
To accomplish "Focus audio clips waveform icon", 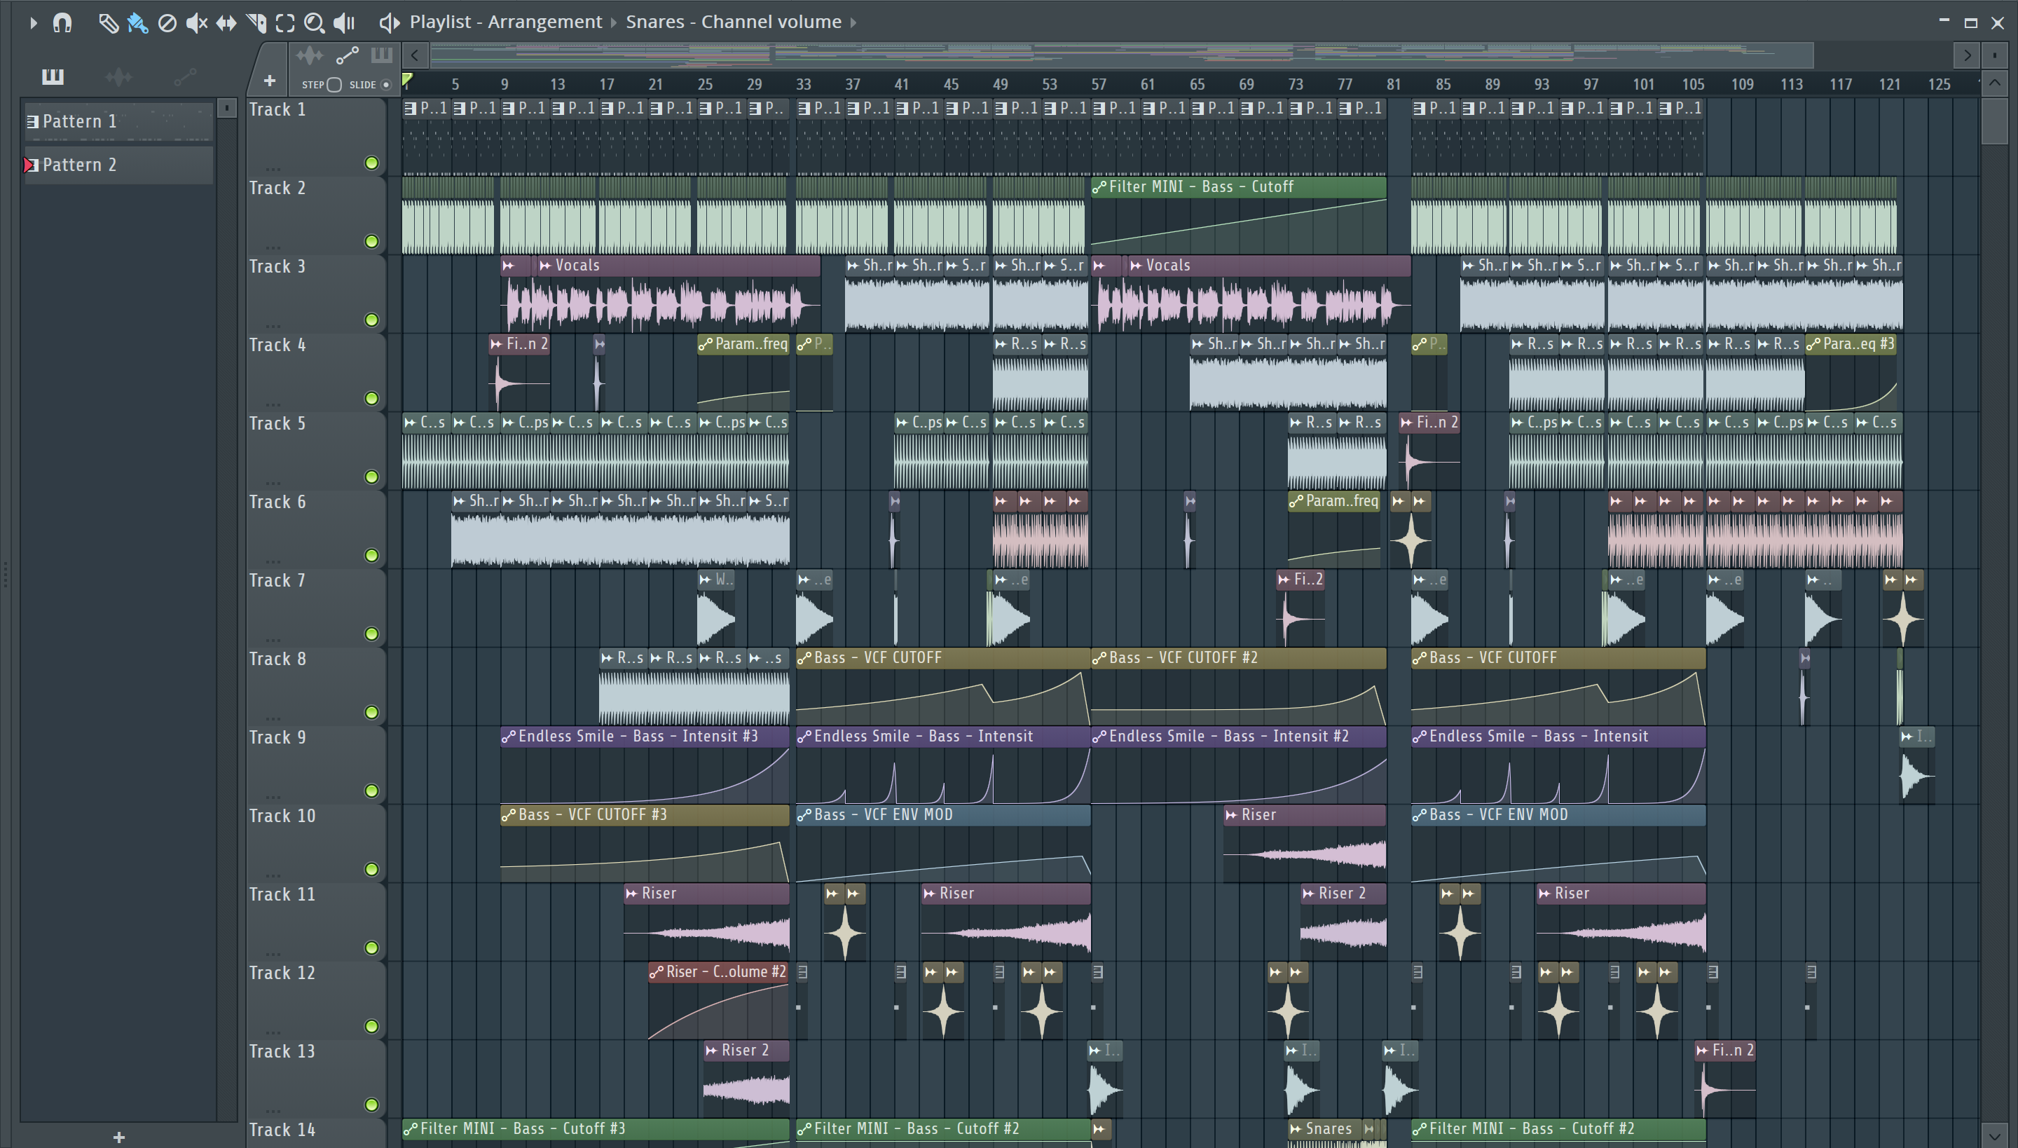I will (x=309, y=55).
